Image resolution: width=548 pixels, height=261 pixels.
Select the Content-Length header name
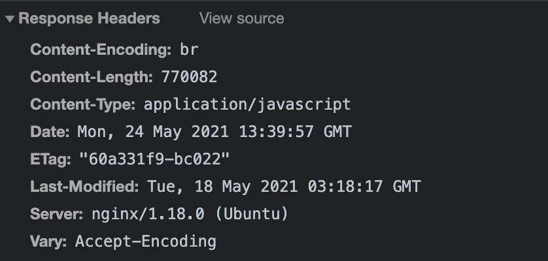92,77
